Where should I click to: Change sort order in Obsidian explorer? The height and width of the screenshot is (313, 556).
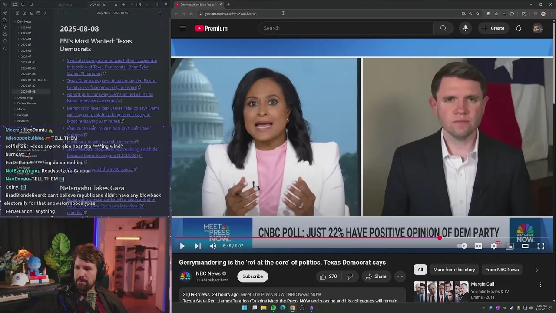click(31, 13)
